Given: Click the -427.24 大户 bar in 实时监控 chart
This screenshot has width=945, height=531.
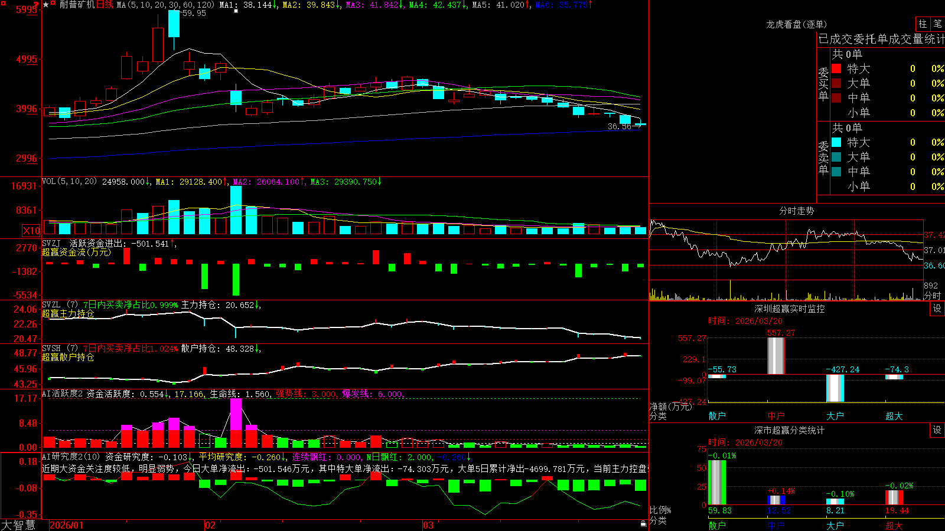Looking at the screenshot, I should (835, 388).
